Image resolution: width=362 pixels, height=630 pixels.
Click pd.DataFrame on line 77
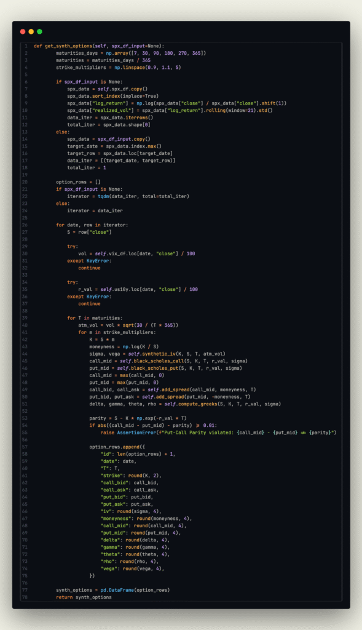click(117, 590)
